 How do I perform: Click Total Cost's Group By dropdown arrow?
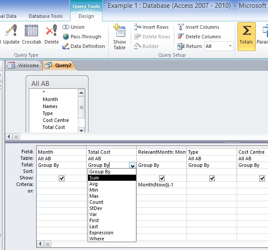coord(132,166)
